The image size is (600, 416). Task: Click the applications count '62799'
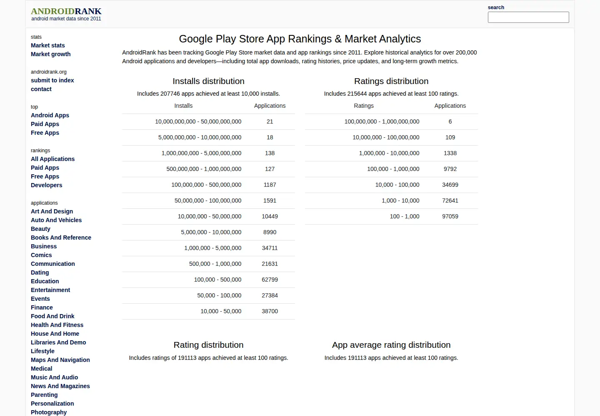click(270, 280)
